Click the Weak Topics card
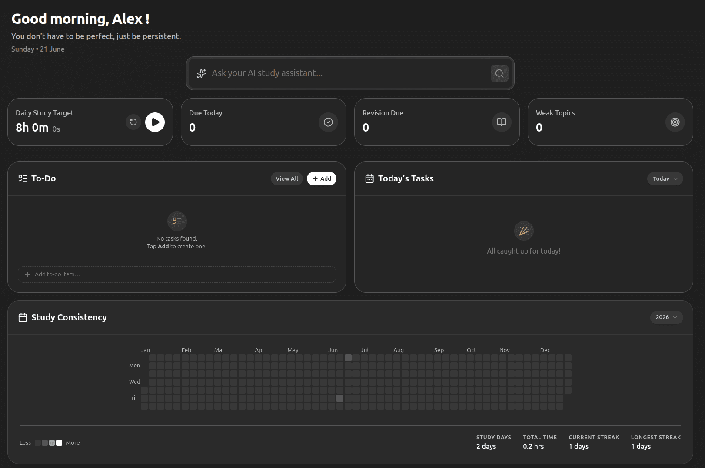 [x=610, y=122]
